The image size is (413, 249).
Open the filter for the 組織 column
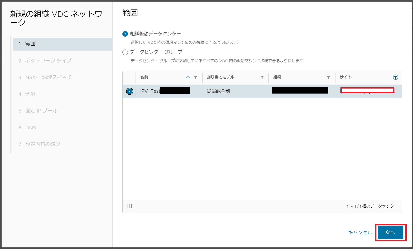[328, 77]
